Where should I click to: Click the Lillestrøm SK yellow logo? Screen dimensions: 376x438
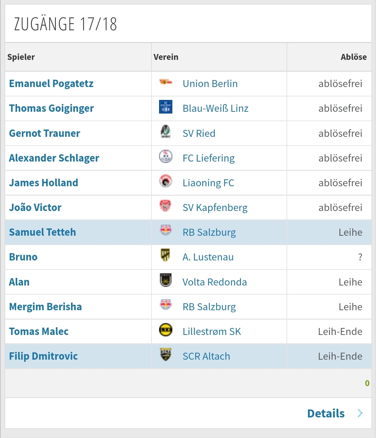(x=166, y=330)
